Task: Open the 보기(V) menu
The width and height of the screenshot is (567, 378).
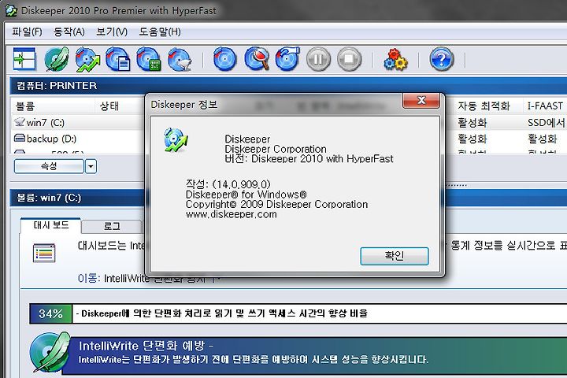Action: click(x=112, y=32)
